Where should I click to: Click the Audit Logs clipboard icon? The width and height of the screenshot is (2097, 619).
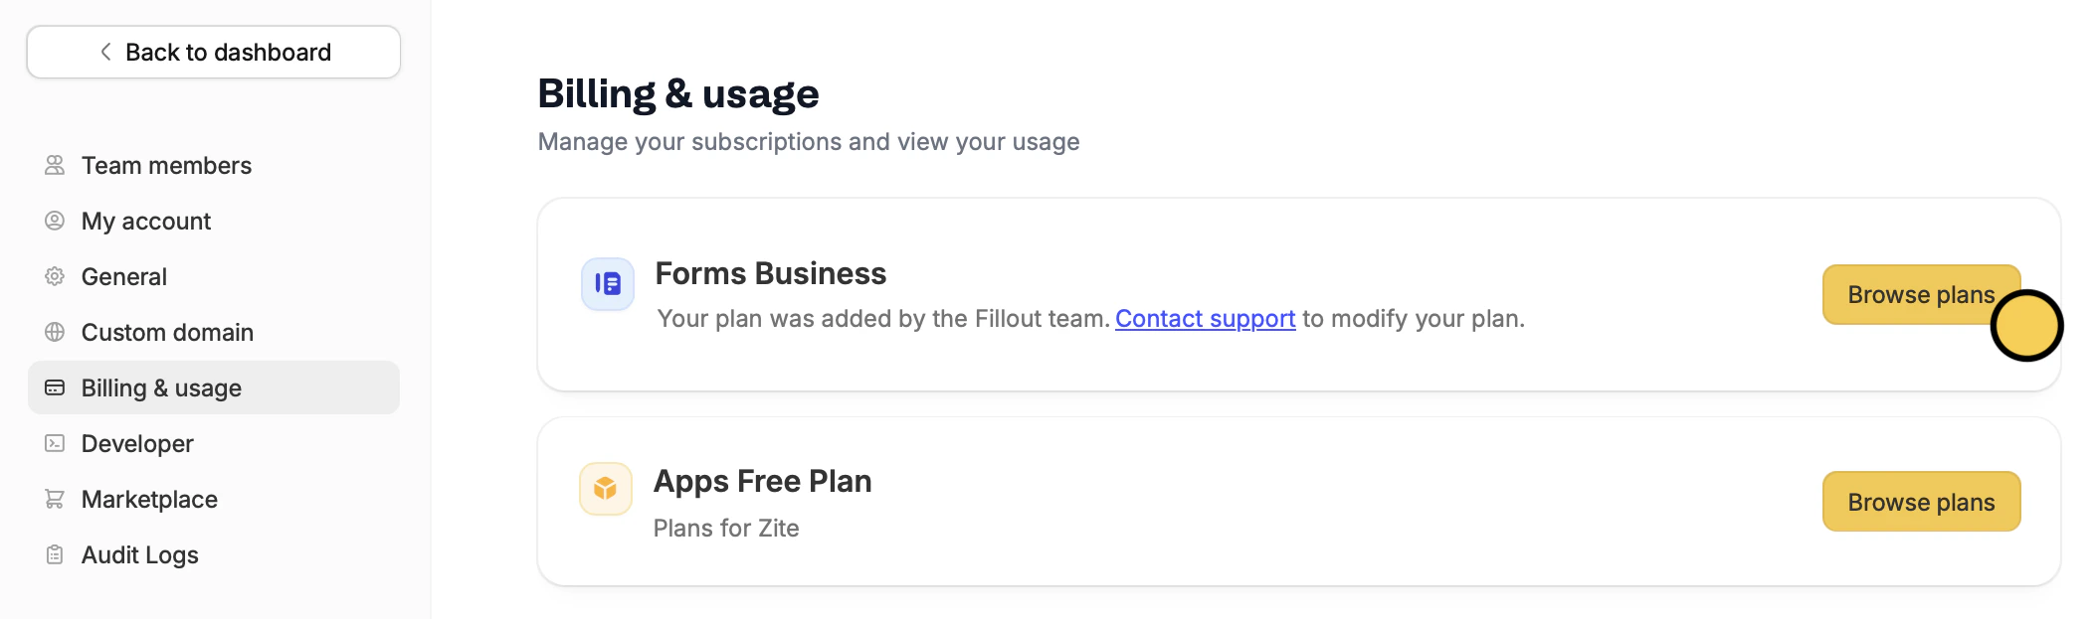55,554
